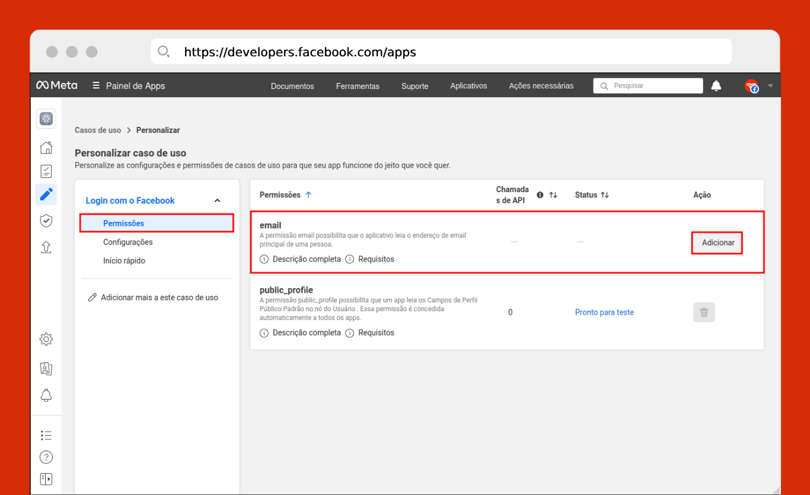The image size is (810, 495).
Task: Click email Descrição completa info icon
Action: 264,259
